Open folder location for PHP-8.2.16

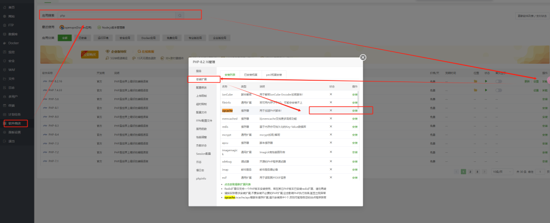(475, 81)
